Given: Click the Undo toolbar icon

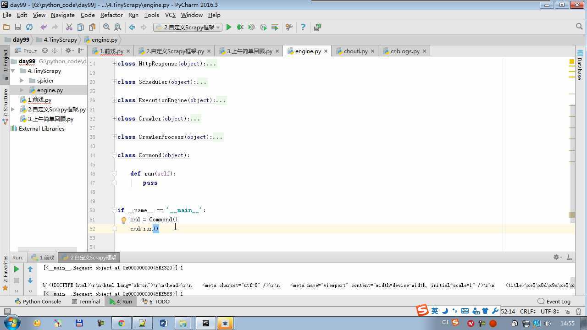Looking at the screenshot, I should pyautogui.click(x=44, y=27).
